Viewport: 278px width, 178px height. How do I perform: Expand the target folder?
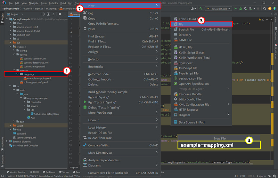[x=10, y=126]
